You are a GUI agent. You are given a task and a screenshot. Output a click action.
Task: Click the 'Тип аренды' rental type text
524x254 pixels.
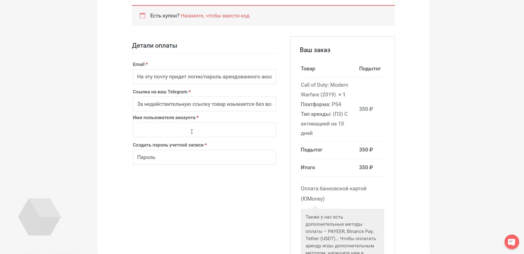point(324,124)
